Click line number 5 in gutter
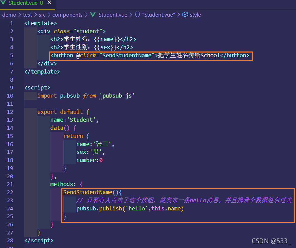The width and height of the screenshot is (296, 248). (x=12, y=55)
